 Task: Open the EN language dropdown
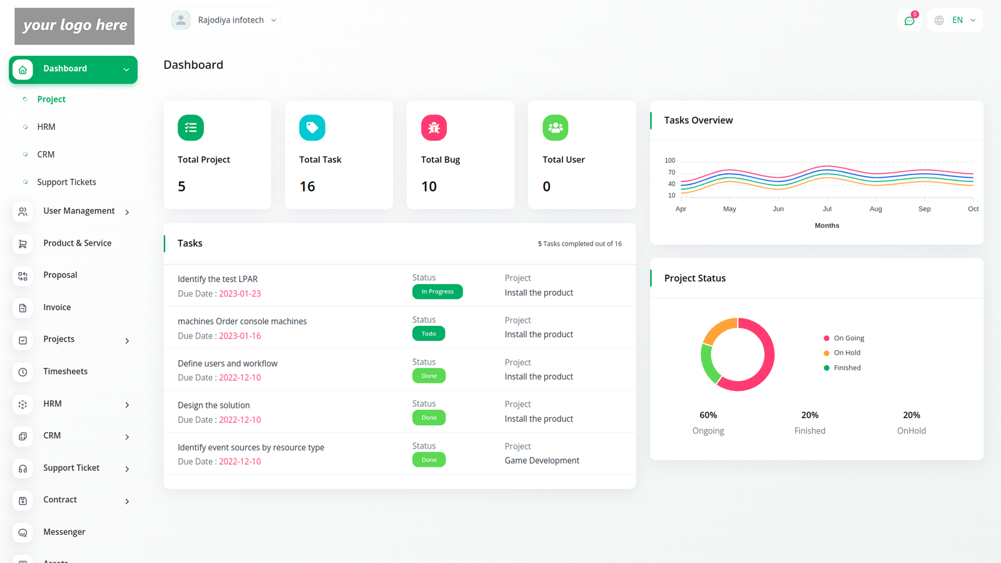point(955,20)
